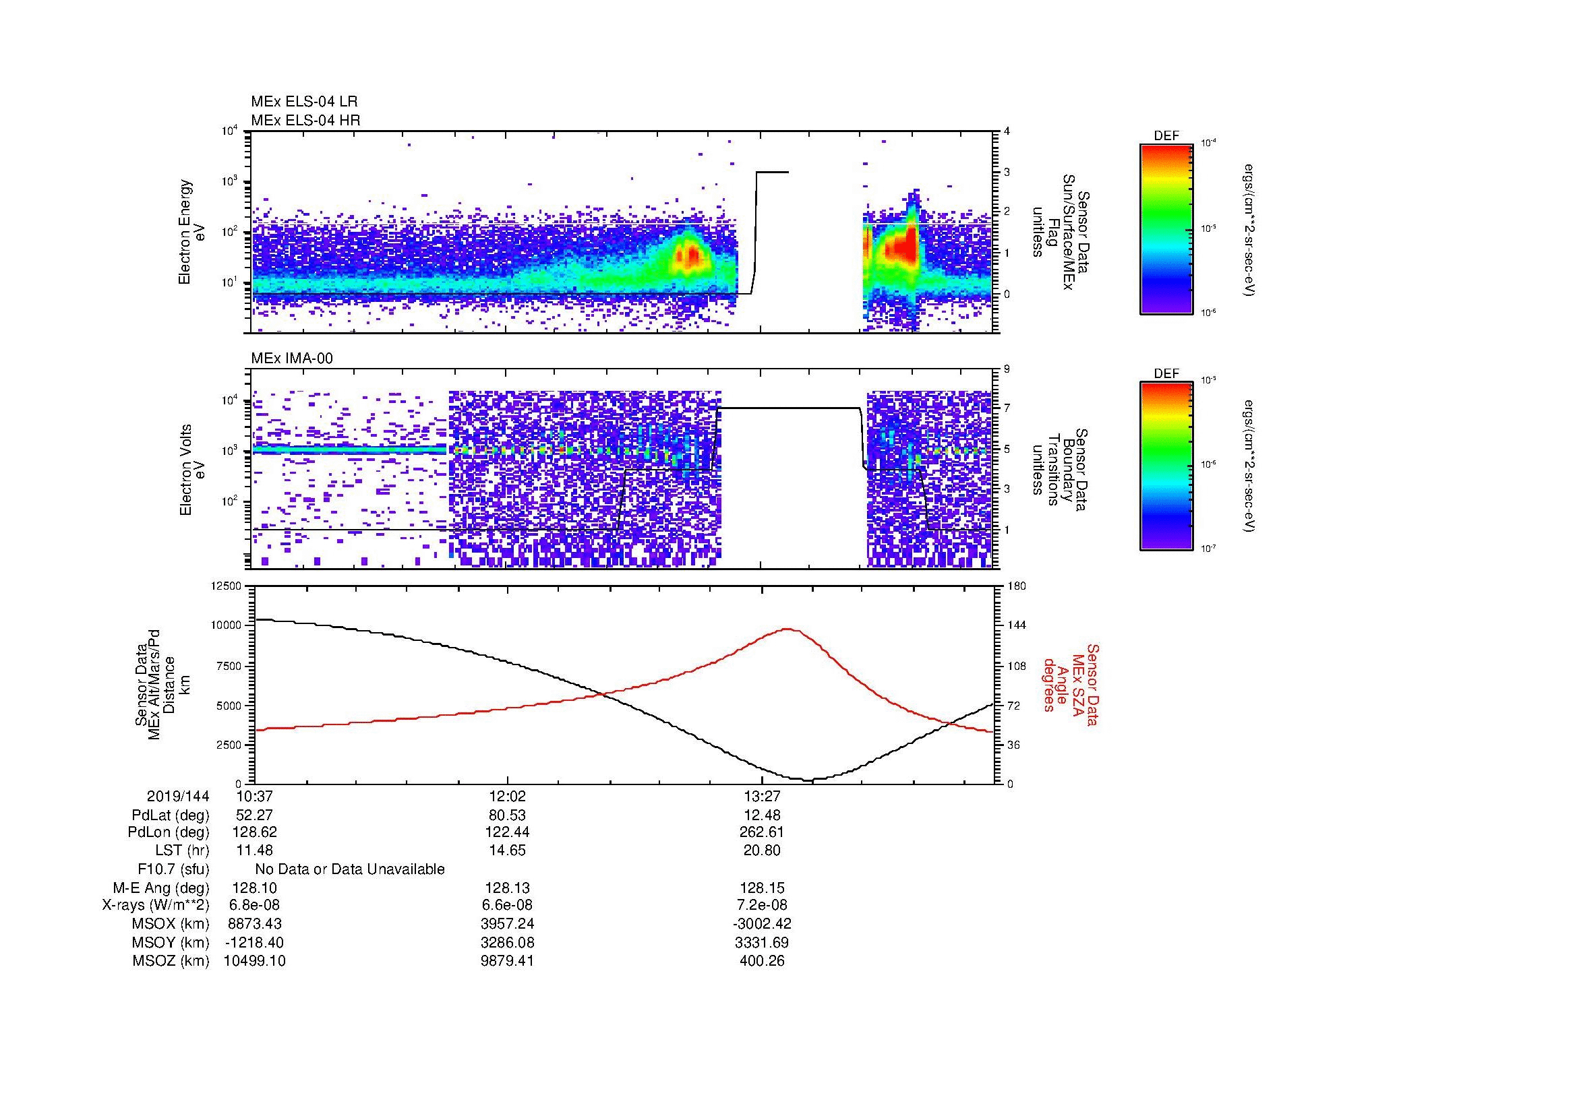Click the LST value '20.80'

click(763, 850)
